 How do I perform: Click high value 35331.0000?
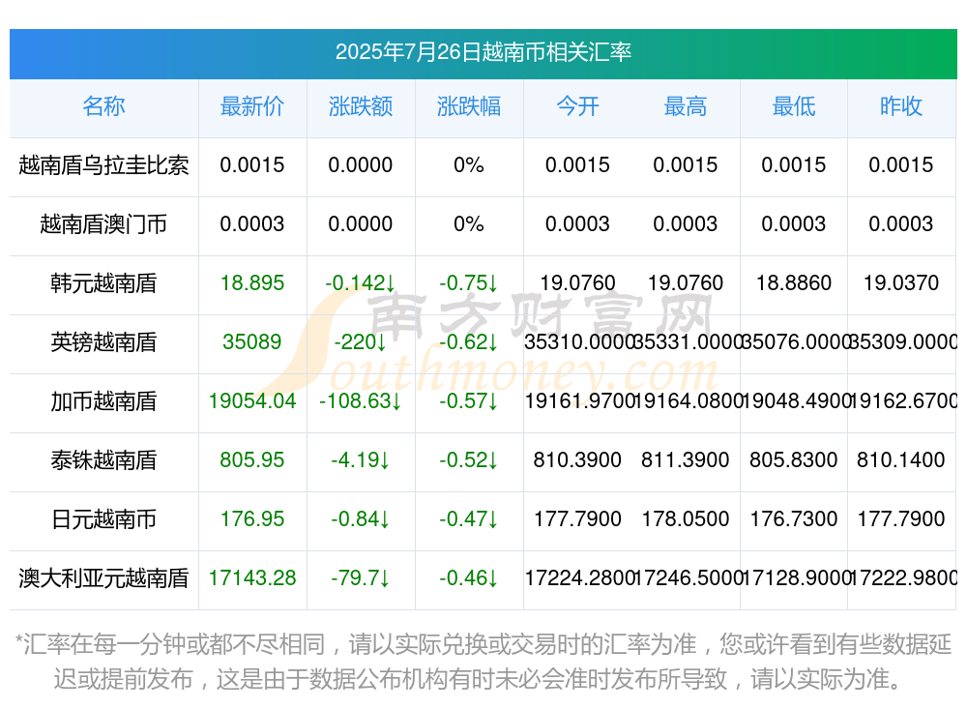click(687, 341)
